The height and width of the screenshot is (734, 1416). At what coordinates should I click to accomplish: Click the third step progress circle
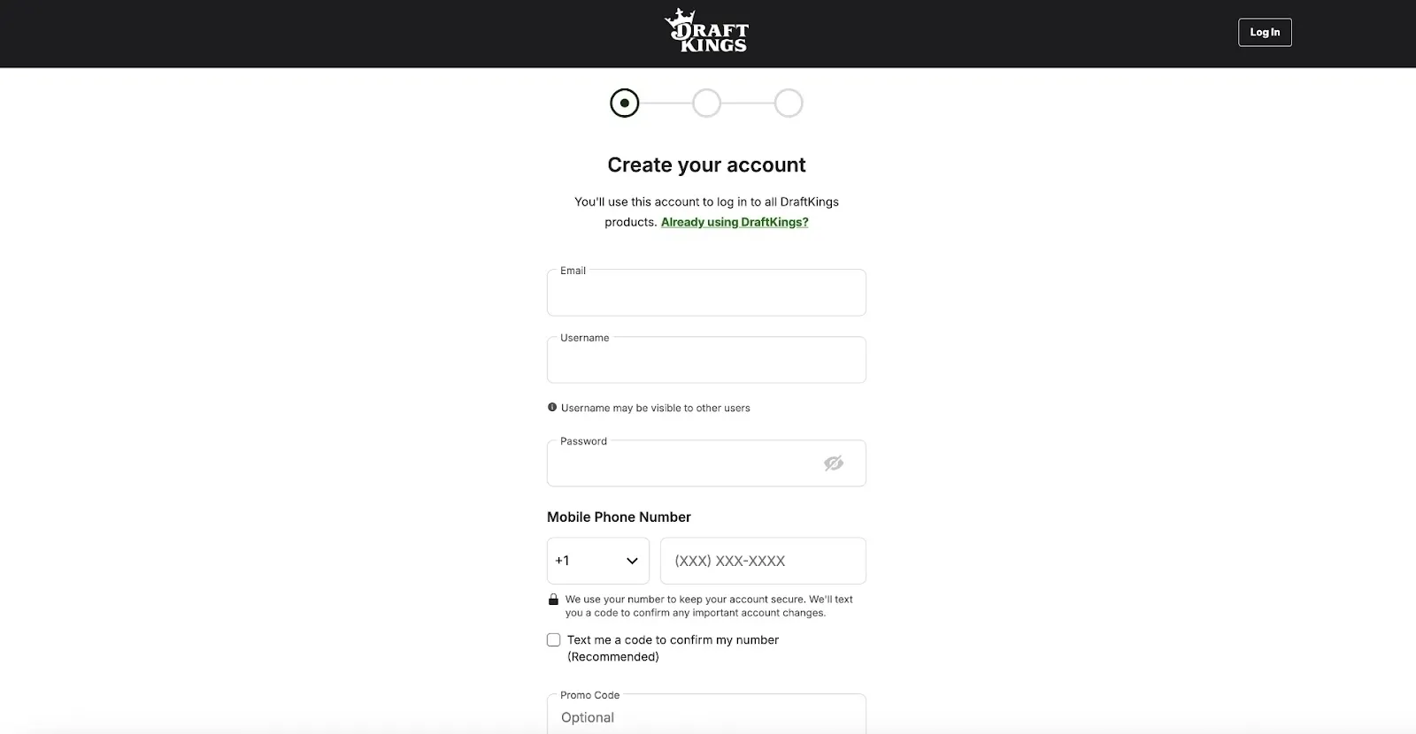[x=789, y=103]
